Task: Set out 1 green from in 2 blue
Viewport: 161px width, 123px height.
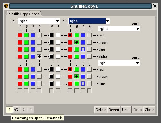Action: click(83, 42)
